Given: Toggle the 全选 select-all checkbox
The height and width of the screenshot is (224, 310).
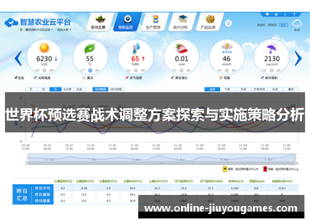Looking at the screenshot, I should click(x=16, y=77).
